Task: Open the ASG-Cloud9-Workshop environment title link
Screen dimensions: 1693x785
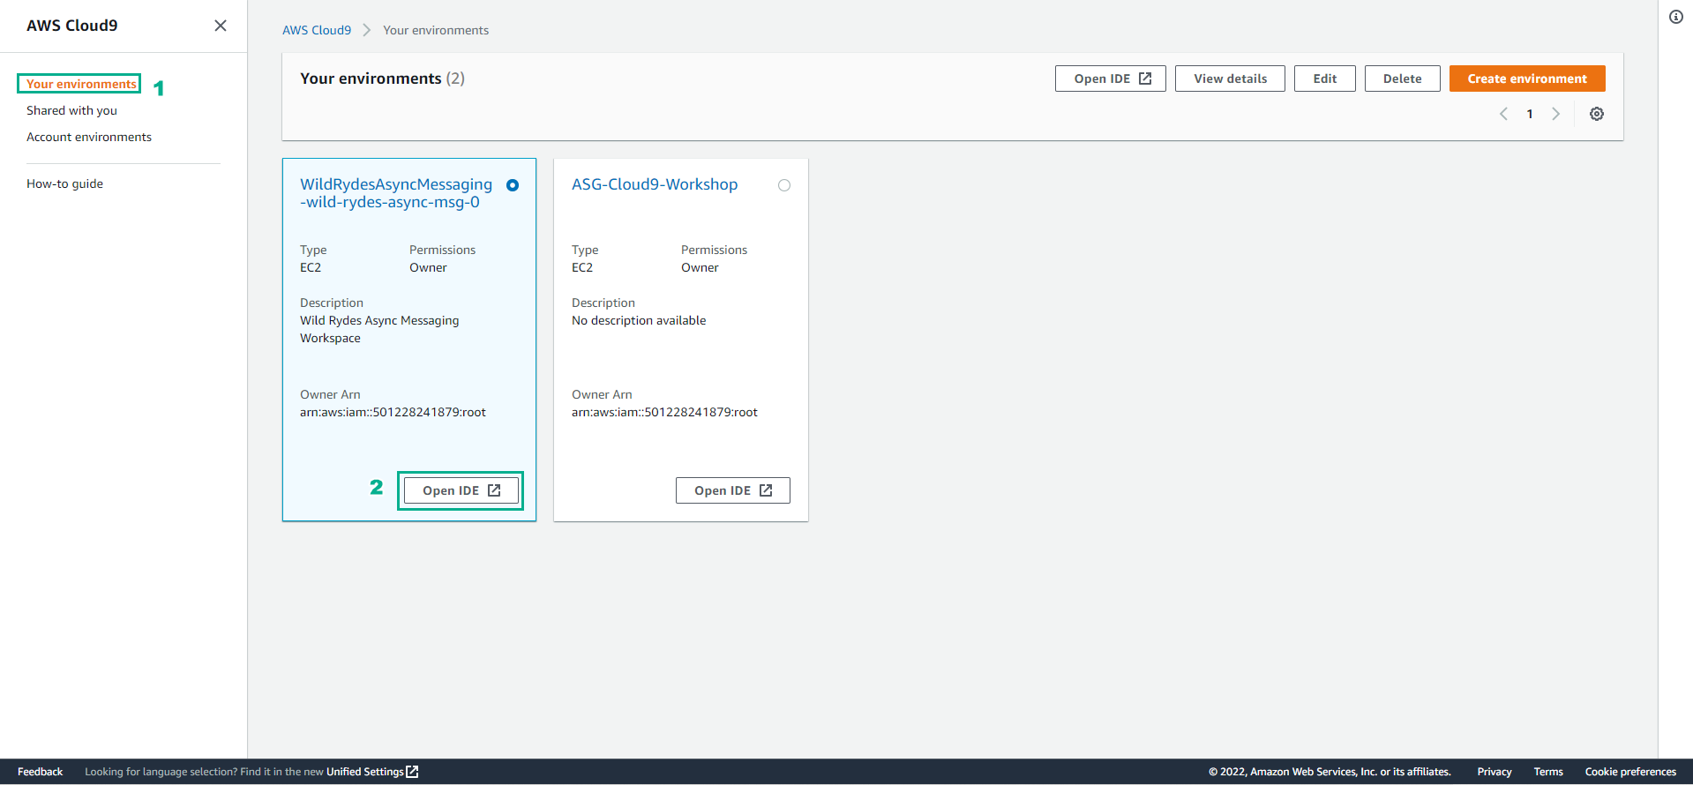Action: pyautogui.click(x=655, y=184)
